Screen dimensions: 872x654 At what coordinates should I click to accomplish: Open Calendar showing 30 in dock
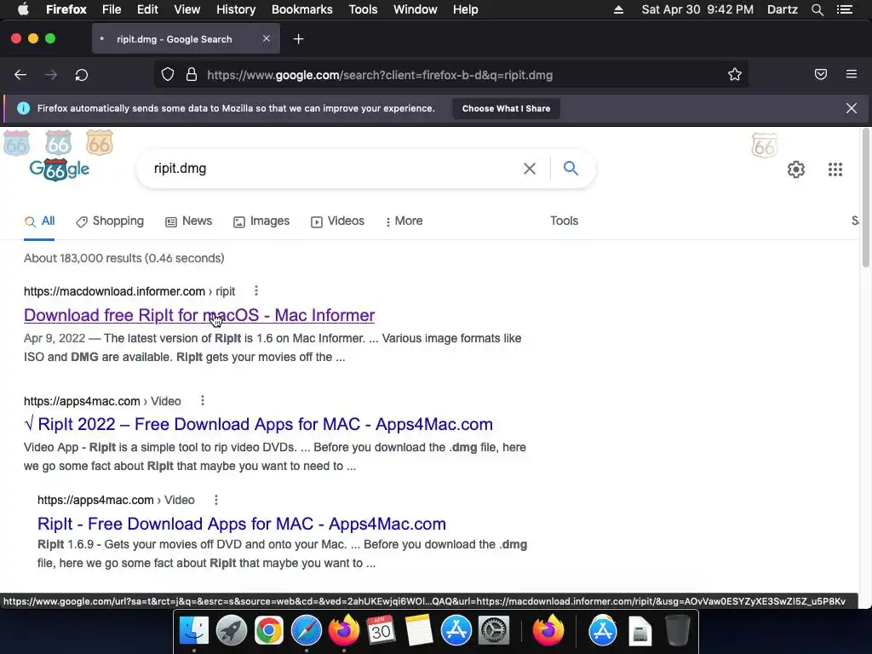381,631
